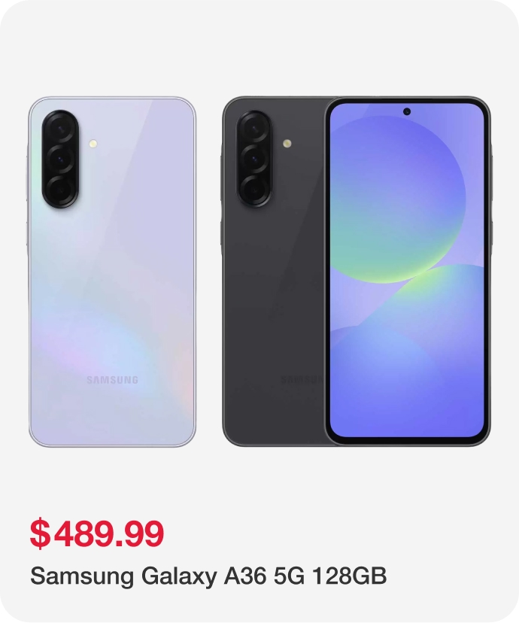This screenshot has width=519, height=623.
Task: Select the lavender phone back image
Action: click(112, 272)
